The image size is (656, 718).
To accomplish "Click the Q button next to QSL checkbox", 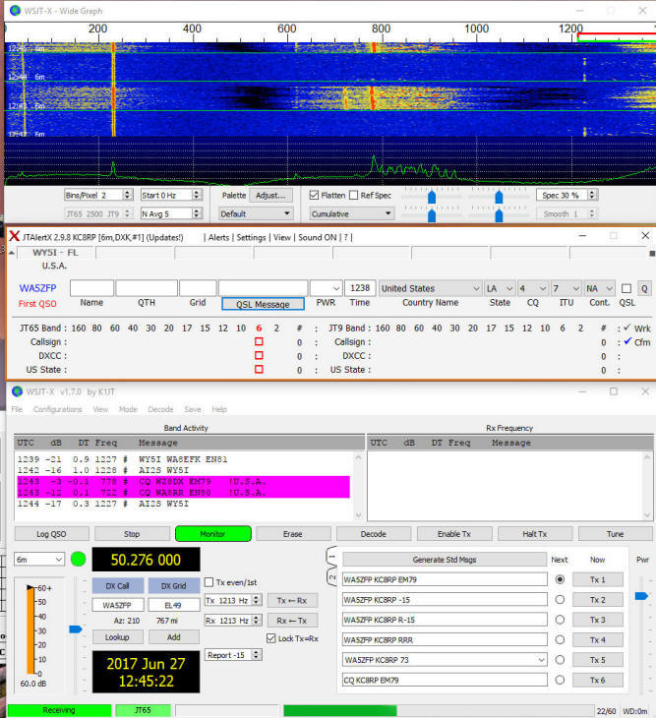I will click(644, 288).
